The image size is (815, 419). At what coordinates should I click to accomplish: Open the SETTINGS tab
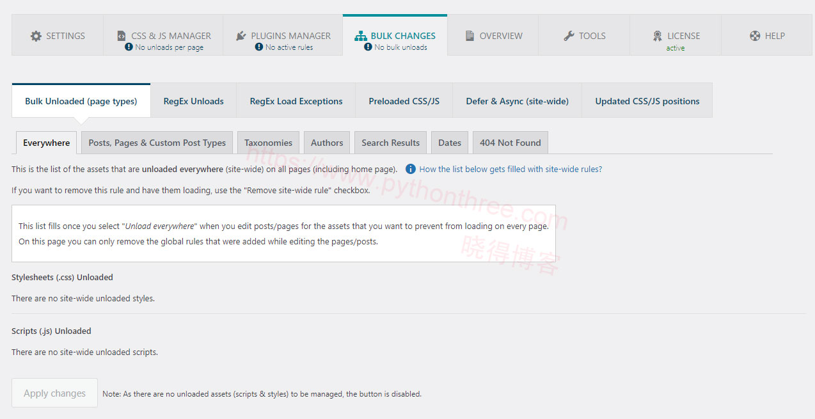(x=58, y=36)
